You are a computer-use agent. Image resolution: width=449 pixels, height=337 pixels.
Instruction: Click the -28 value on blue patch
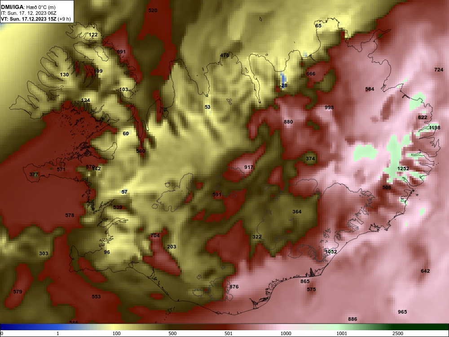point(283,85)
